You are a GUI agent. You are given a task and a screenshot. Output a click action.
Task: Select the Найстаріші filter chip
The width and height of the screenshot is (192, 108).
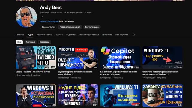pos(45,42)
